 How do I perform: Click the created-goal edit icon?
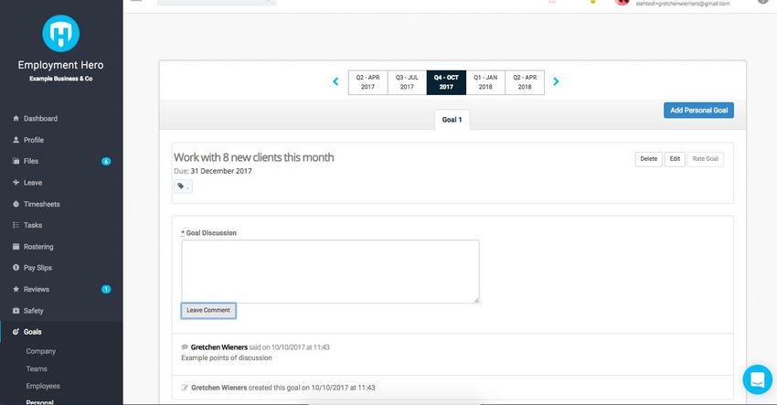[185, 388]
